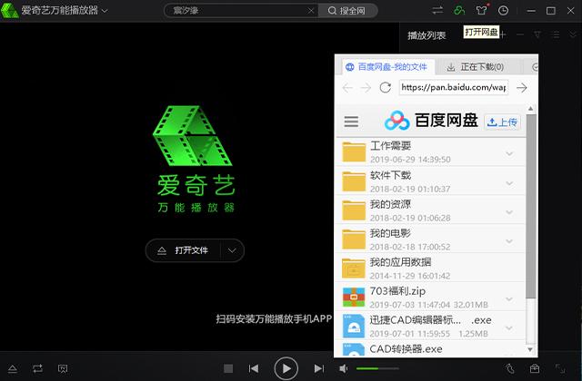Go forward in the netdisk browser
This screenshot has height=381, width=582.
click(x=366, y=88)
